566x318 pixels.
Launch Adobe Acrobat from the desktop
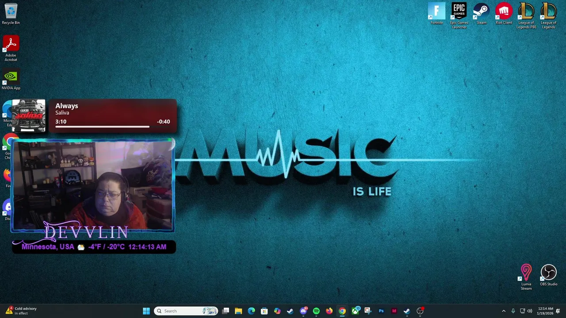tap(11, 49)
